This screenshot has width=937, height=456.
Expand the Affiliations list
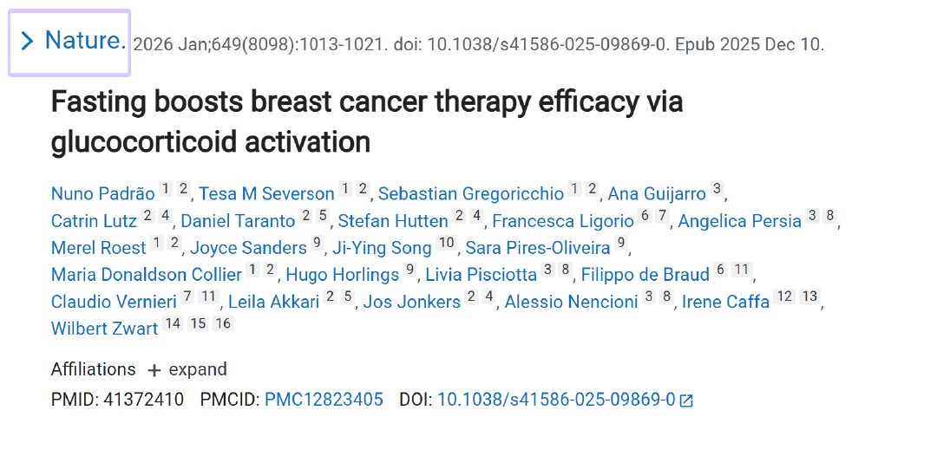pyautogui.click(x=187, y=369)
